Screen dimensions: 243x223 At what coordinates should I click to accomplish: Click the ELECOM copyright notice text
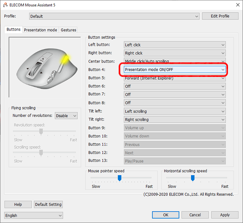coord(188,194)
